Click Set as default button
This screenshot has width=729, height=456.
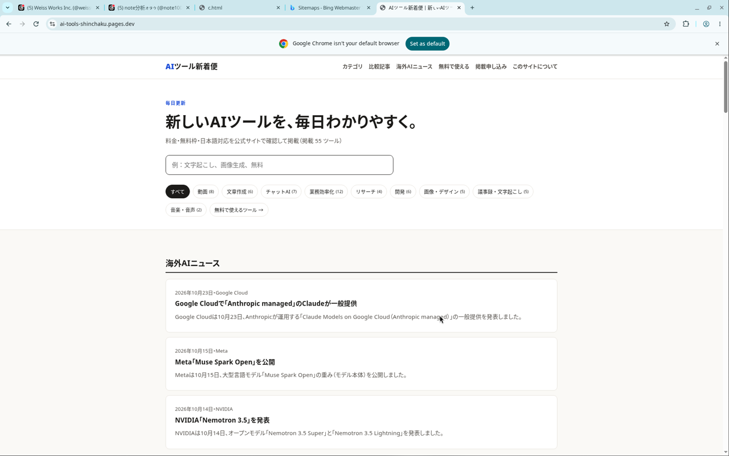point(427,44)
